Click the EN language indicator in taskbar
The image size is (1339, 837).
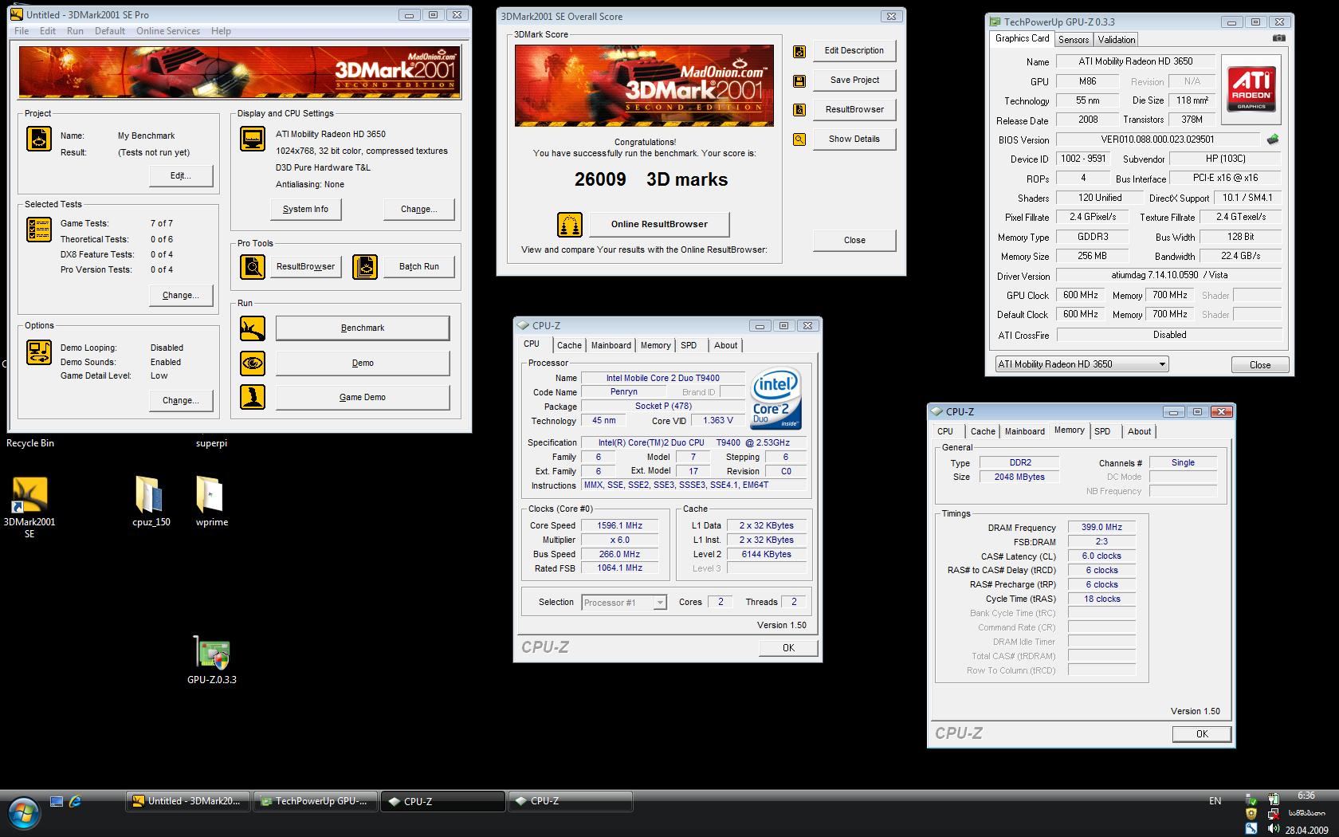click(x=1215, y=801)
